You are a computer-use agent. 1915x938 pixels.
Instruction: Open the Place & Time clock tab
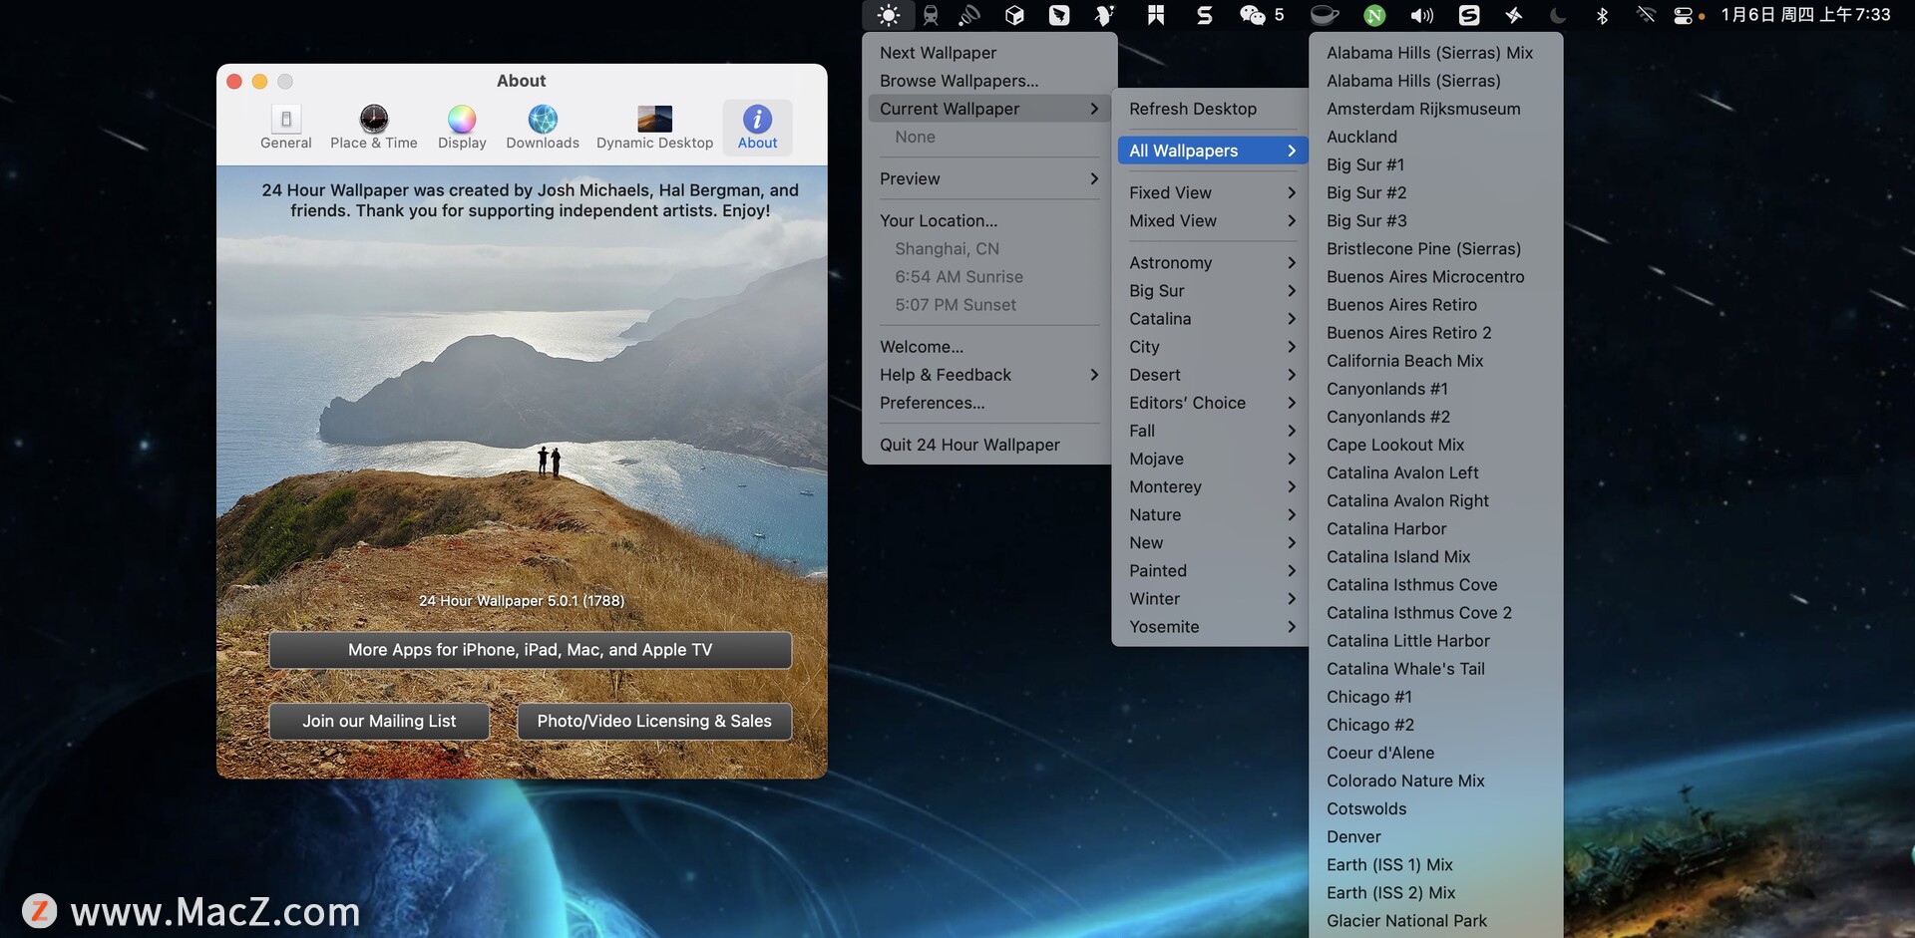click(x=374, y=128)
